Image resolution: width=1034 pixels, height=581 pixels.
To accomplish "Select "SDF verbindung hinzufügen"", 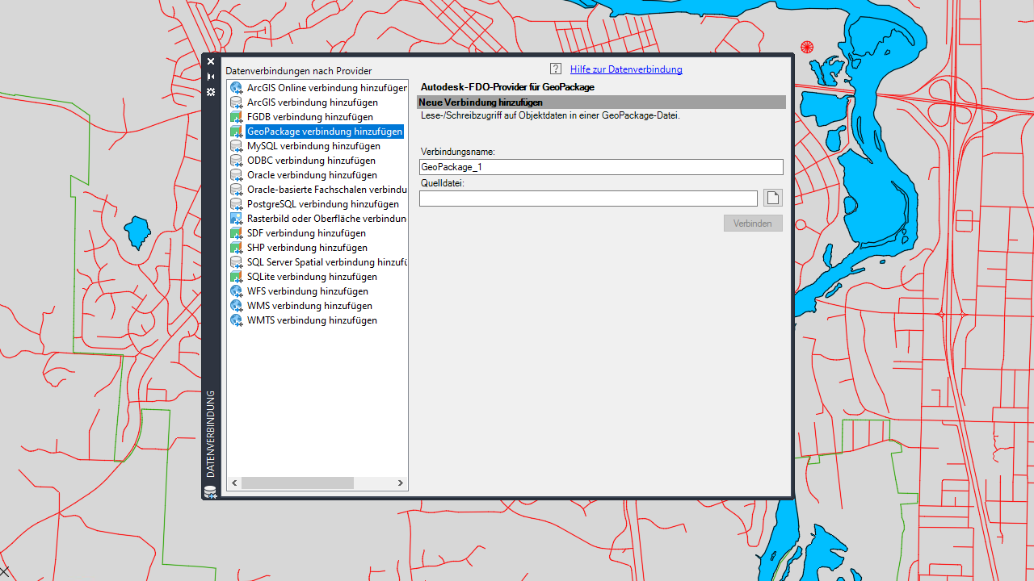I will click(x=306, y=233).
